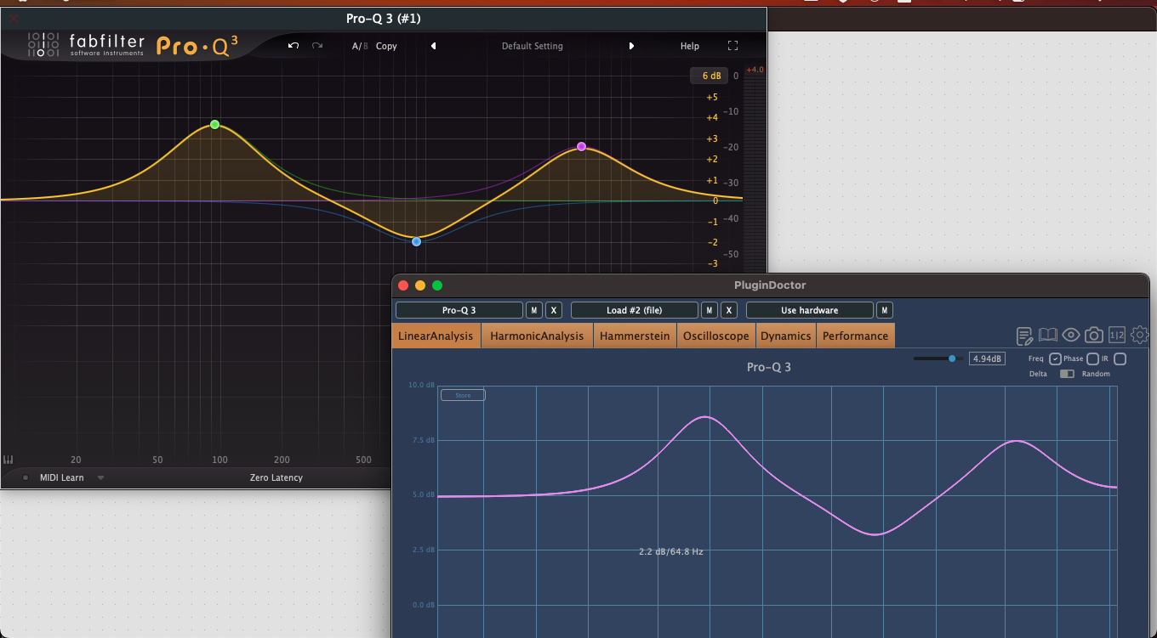This screenshot has width=1157, height=638.
Task: Expand the MIDI Learn dropdown arrow
Action: (x=100, y=477)
